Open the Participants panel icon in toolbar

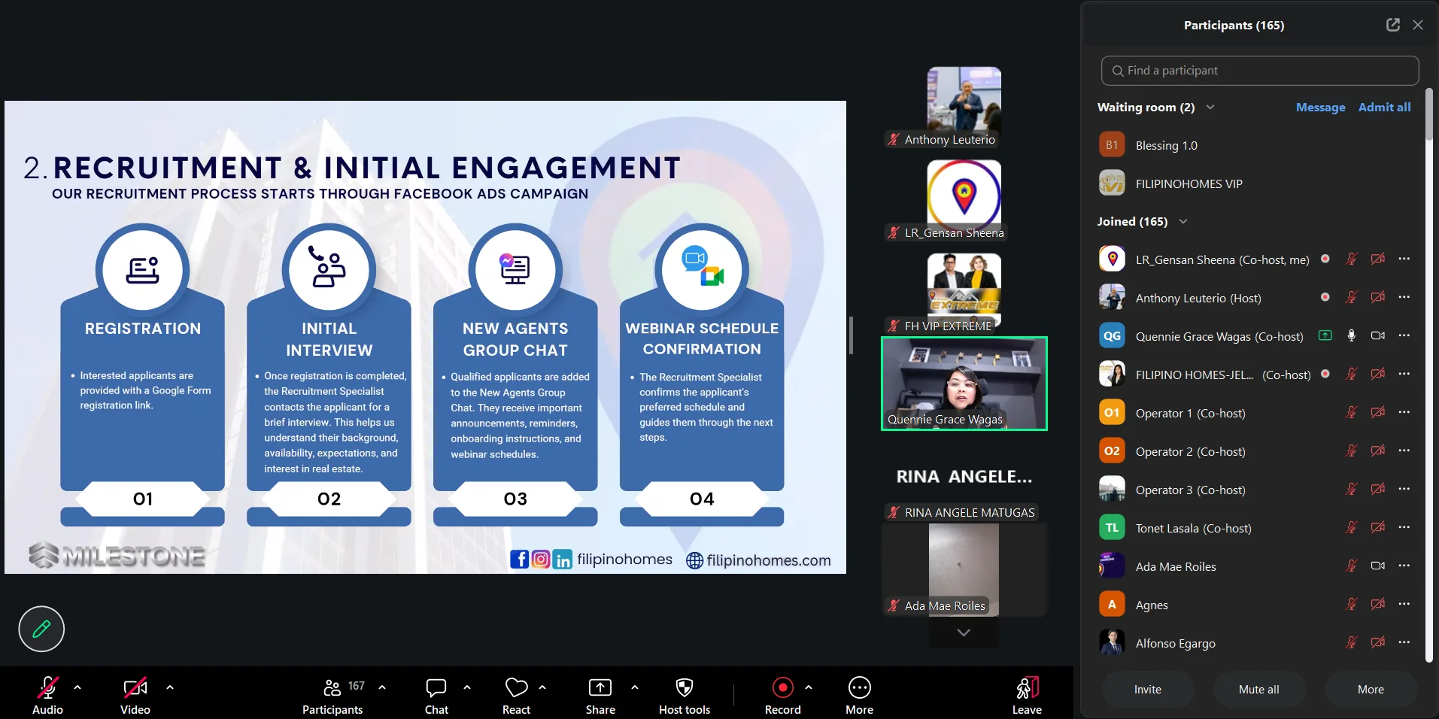332,687
